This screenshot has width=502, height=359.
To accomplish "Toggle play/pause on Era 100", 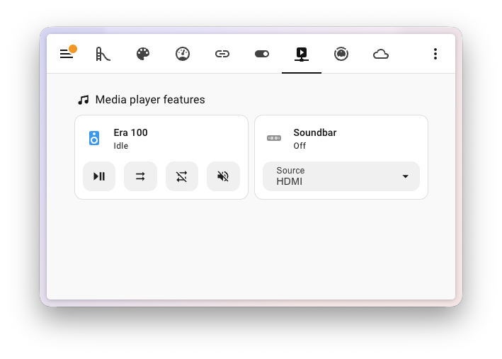I will pos(99,176).
